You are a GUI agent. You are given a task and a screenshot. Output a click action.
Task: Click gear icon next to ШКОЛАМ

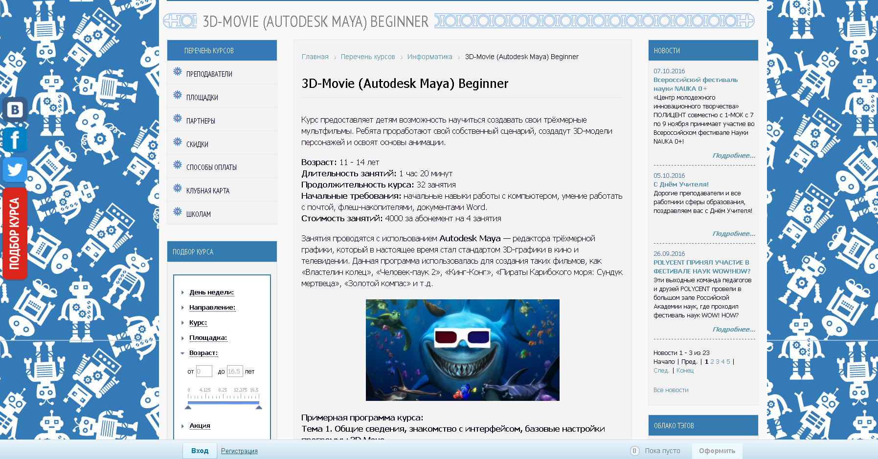click(x=178, y=212)
